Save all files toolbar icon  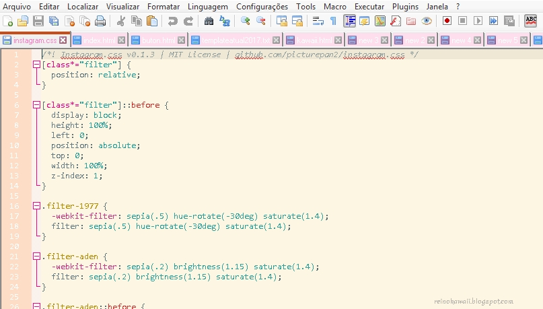[x=54, y=21]
